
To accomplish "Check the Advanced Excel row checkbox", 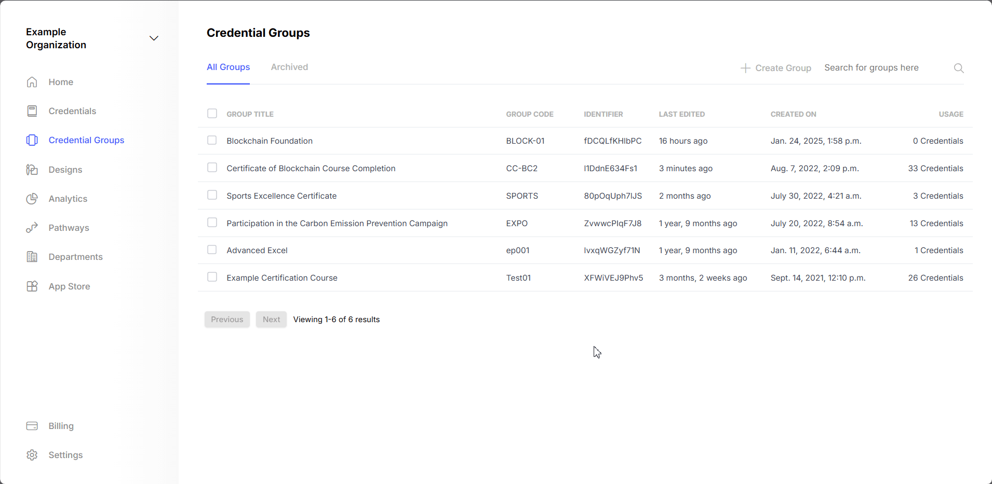I will (x=212, y=250).
